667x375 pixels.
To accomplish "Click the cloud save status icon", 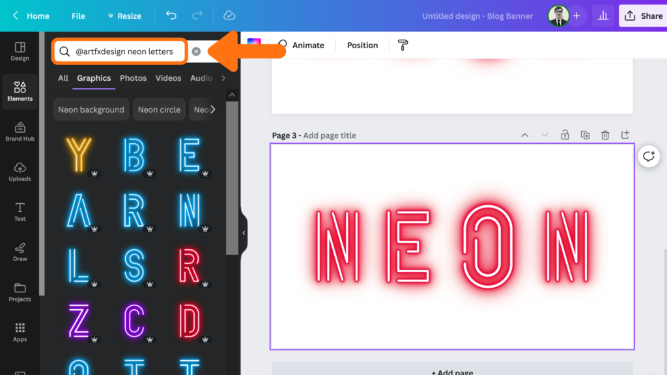I will tap(229, 16).
